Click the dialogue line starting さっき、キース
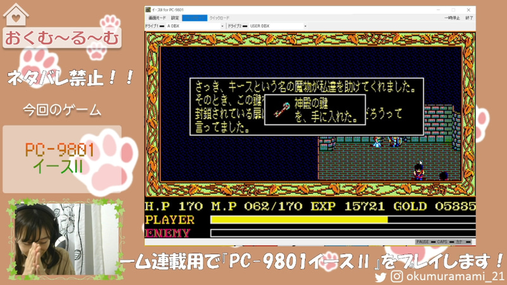This screenshot has height=285, width=507. point(305,87)
